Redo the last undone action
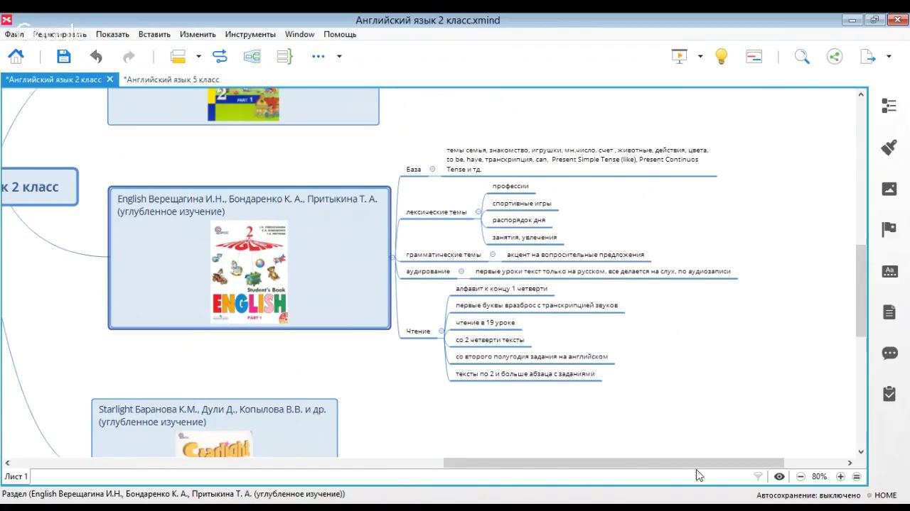Image resolution: width=910 pixels, height=511 pixels. click(x=129, y=57)
